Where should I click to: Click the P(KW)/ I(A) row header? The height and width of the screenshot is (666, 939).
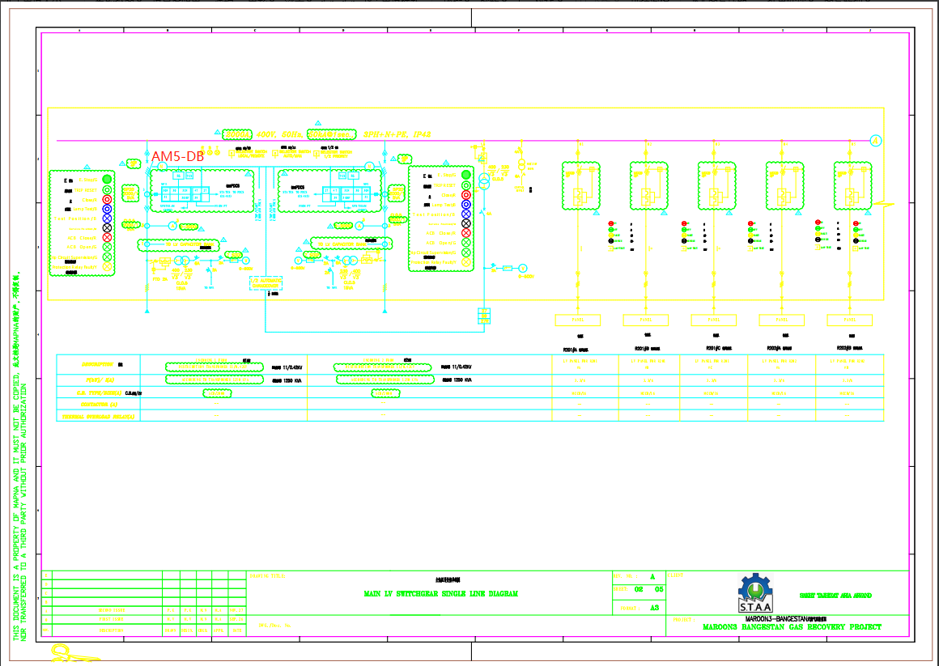click(100, 380)
